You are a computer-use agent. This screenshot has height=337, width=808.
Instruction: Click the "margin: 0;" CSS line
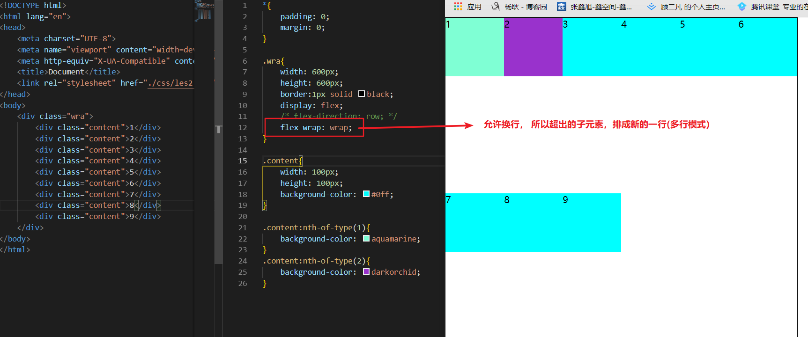tap(302, 28)
